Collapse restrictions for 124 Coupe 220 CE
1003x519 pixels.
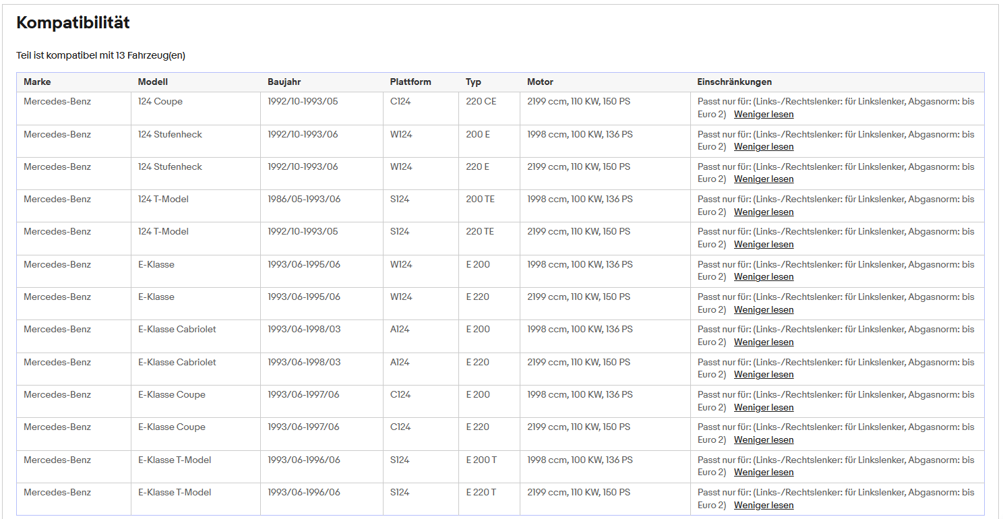tap(764, 114)
